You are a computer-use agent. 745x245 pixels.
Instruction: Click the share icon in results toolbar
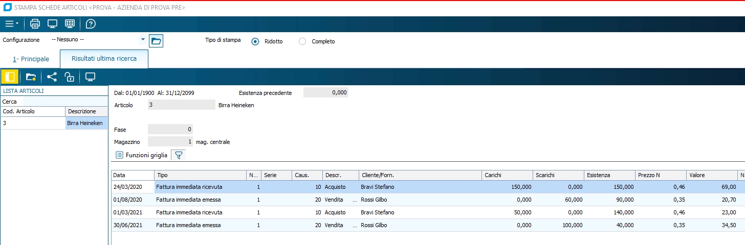point(52,77)
